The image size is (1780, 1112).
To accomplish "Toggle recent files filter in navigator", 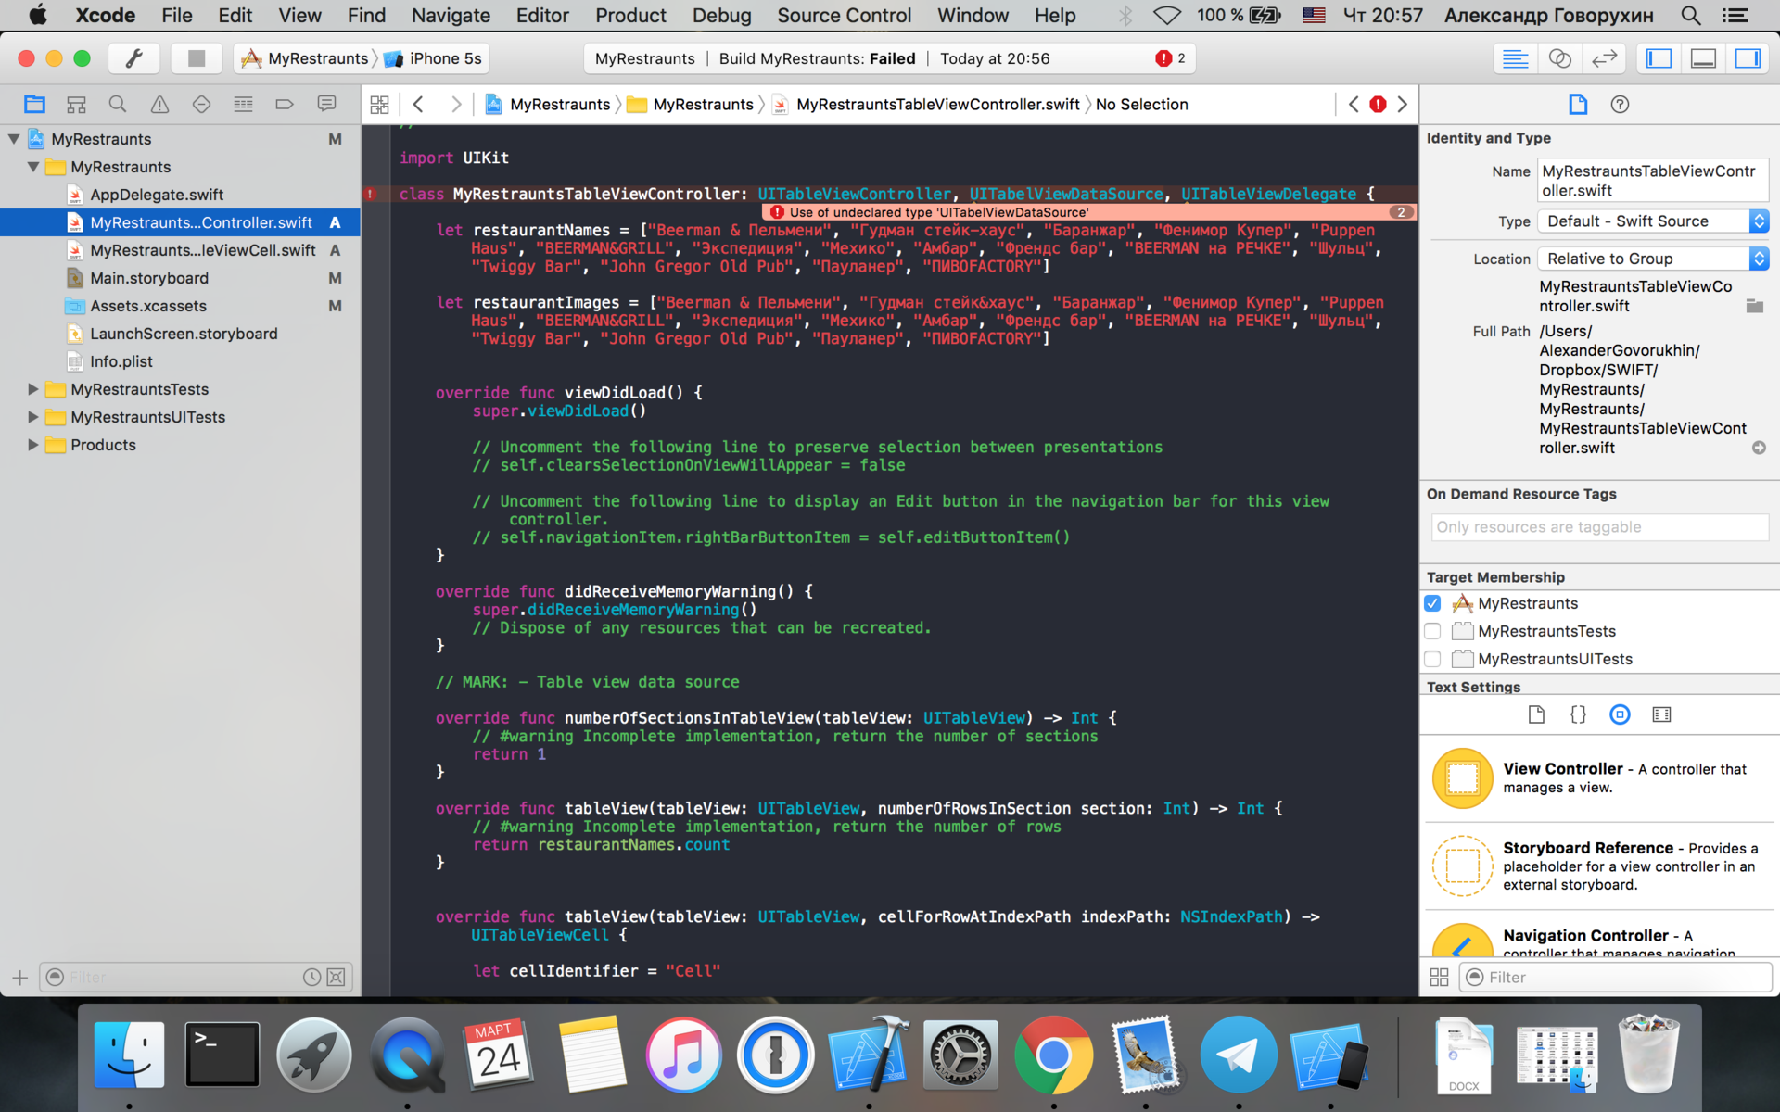I will click(x=312, y=977).
